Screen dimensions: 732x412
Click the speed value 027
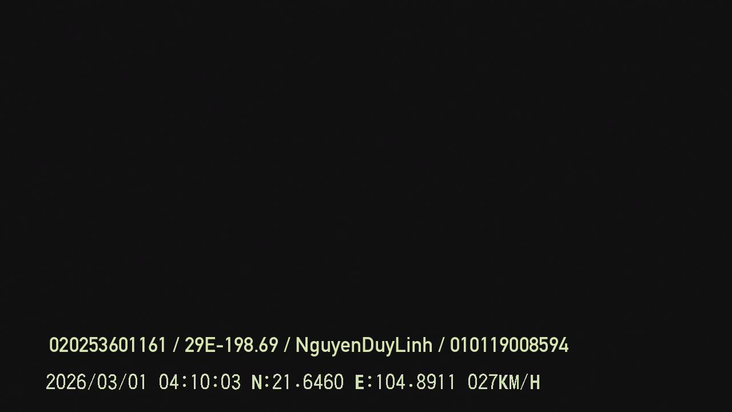point(483,382)
